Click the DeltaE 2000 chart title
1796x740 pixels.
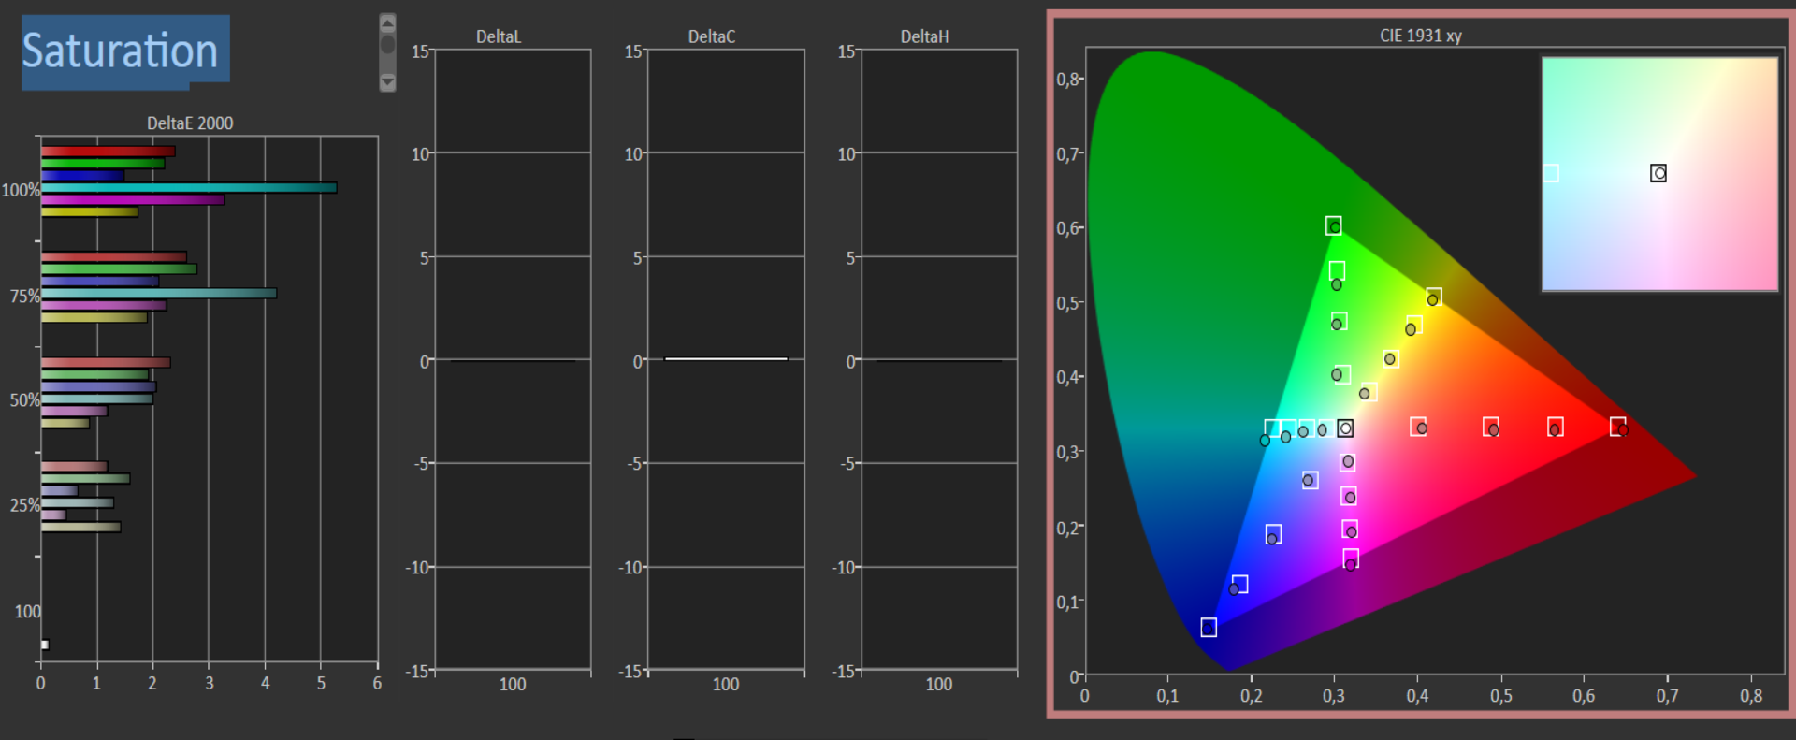190,123
